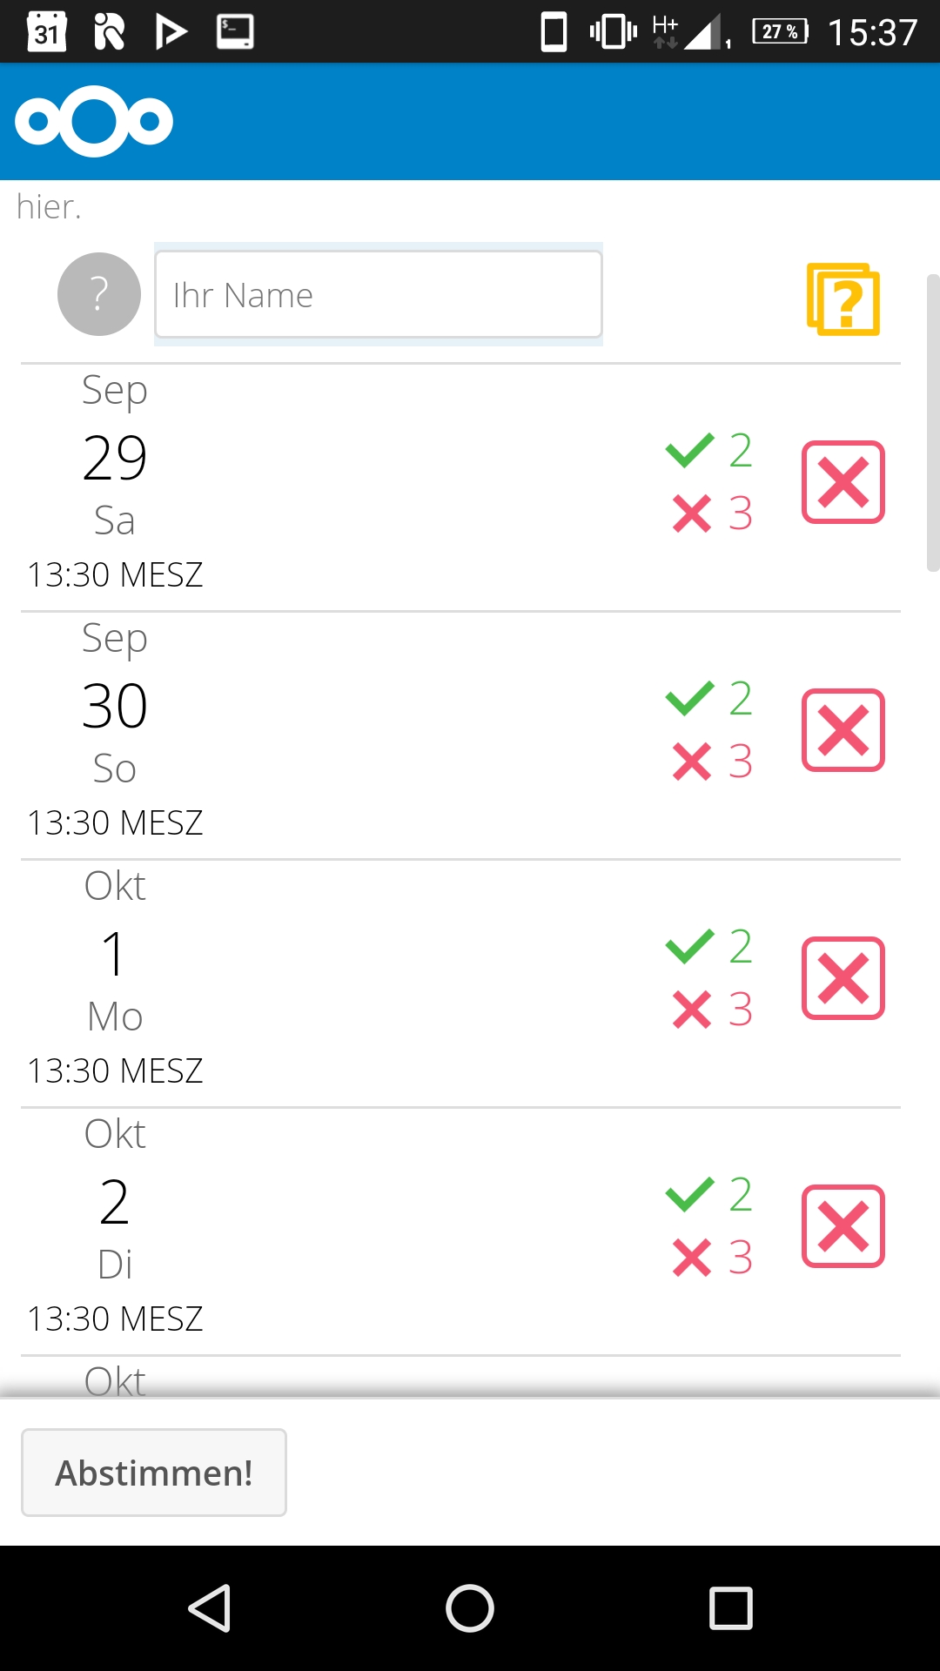The height and width of the screenshot is (1671, 940).
Task: Tap green yes count for Sep 30
Action: coord(709,698)
